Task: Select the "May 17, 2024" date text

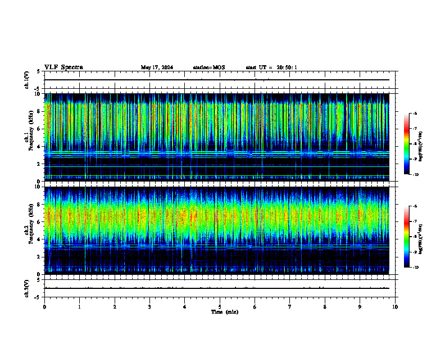Action: (x=157, y=67)
